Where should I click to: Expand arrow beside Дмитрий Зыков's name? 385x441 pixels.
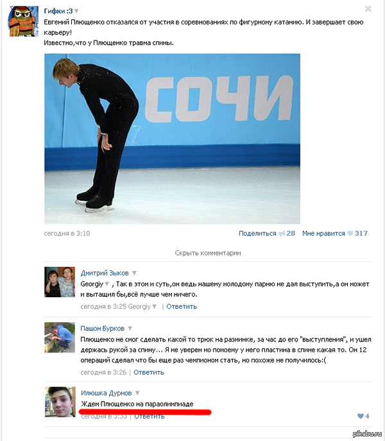[134, 273]
